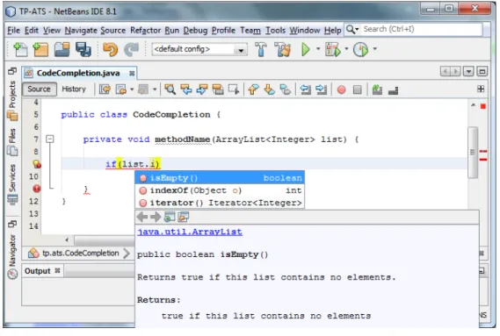This screenshot has height=336, width=500.
Task: Expand the tp.ats.CodeCompletion breadcrumb arrow
Action: [127, 254]
